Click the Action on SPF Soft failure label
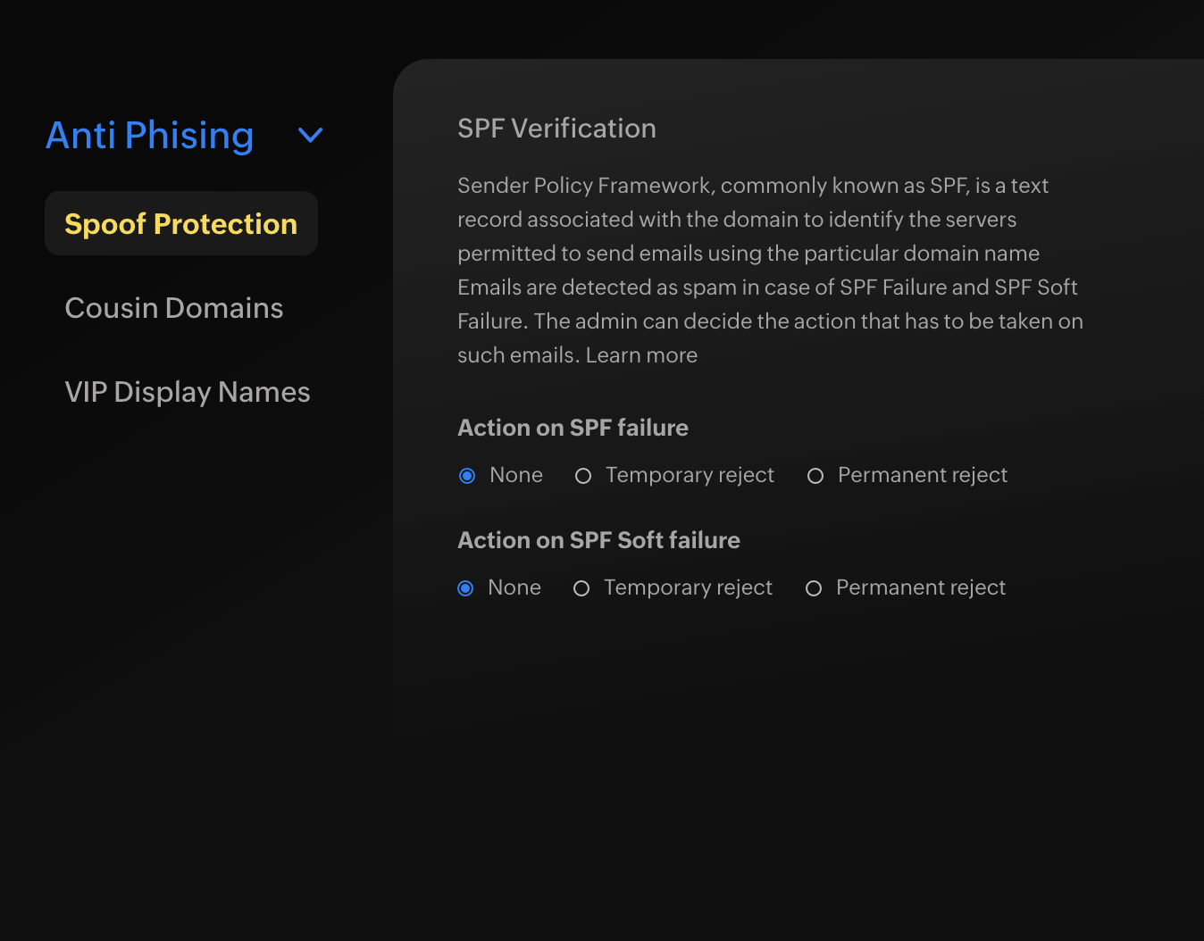 [598, 540]
